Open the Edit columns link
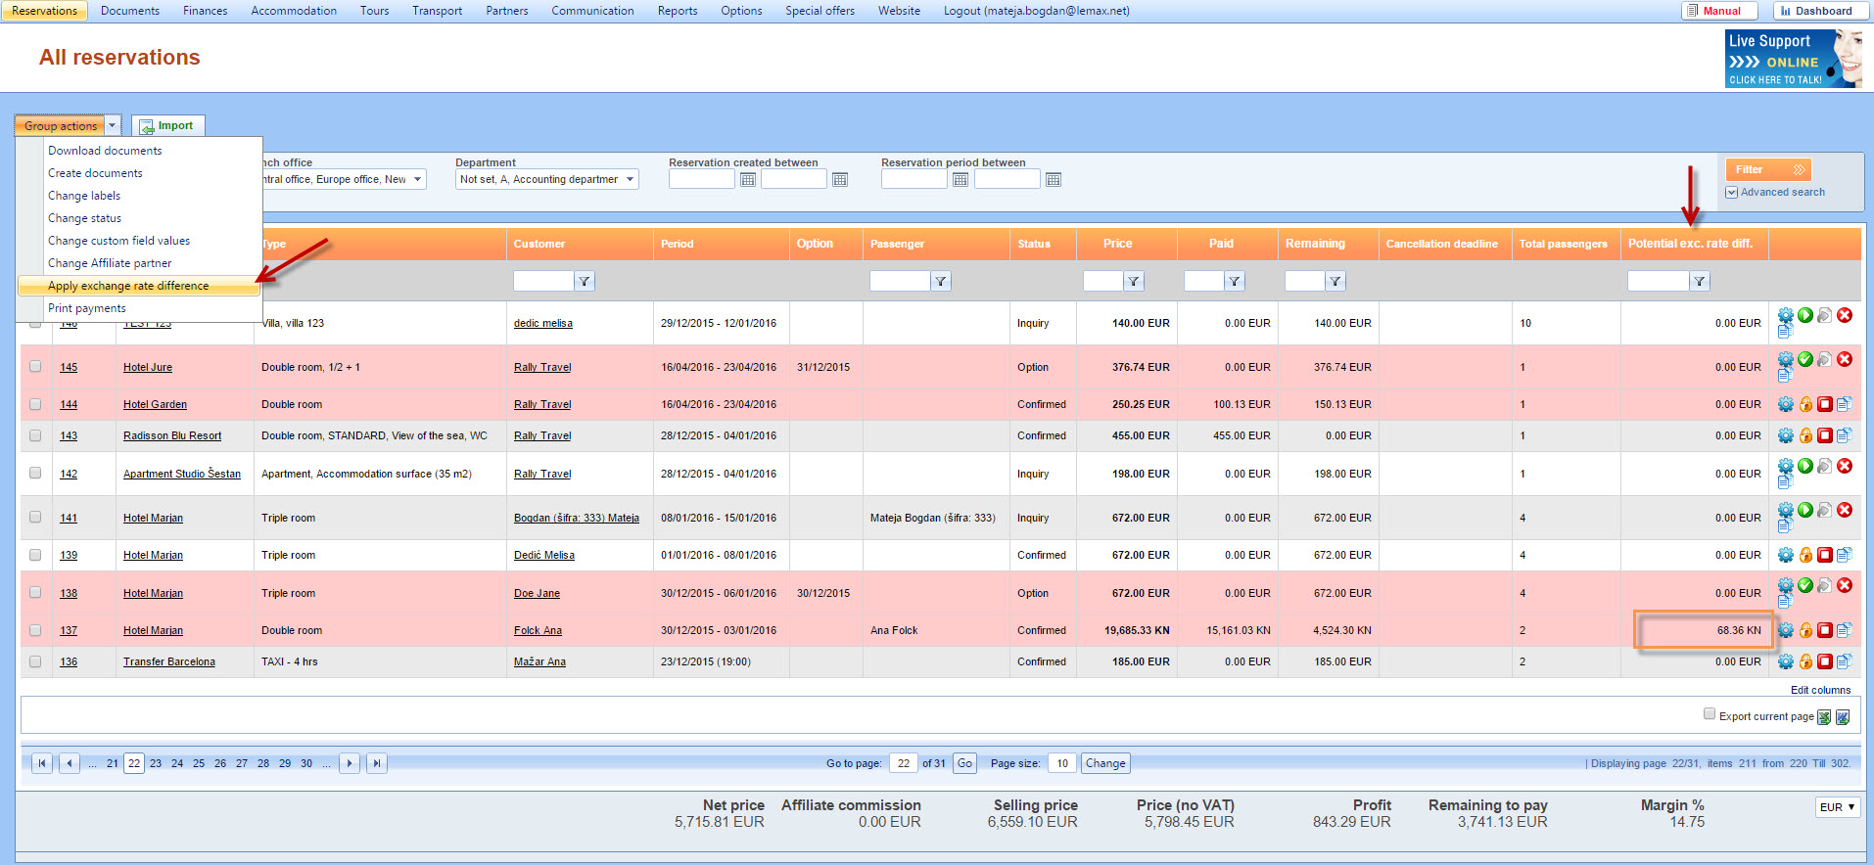 [x=1821, y=690]
